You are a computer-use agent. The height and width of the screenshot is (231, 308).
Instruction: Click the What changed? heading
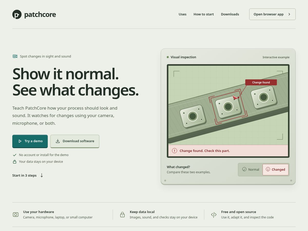tap(178, 167)
